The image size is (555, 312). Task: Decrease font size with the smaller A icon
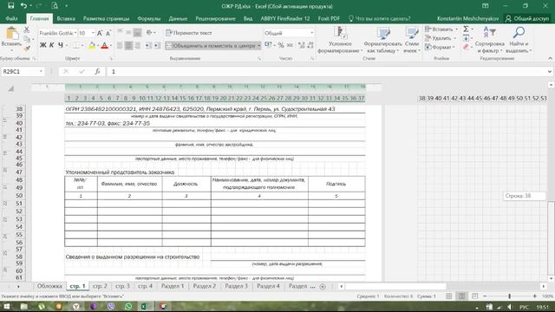point(108,33)
